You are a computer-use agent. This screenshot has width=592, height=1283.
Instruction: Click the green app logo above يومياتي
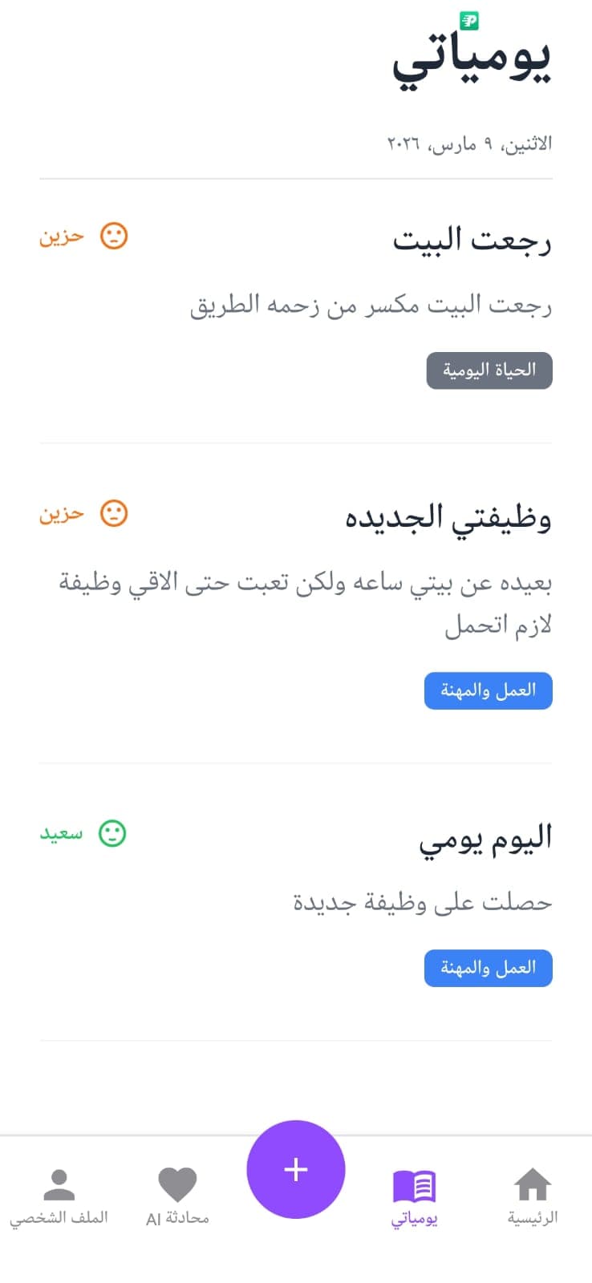click(469, 17)
